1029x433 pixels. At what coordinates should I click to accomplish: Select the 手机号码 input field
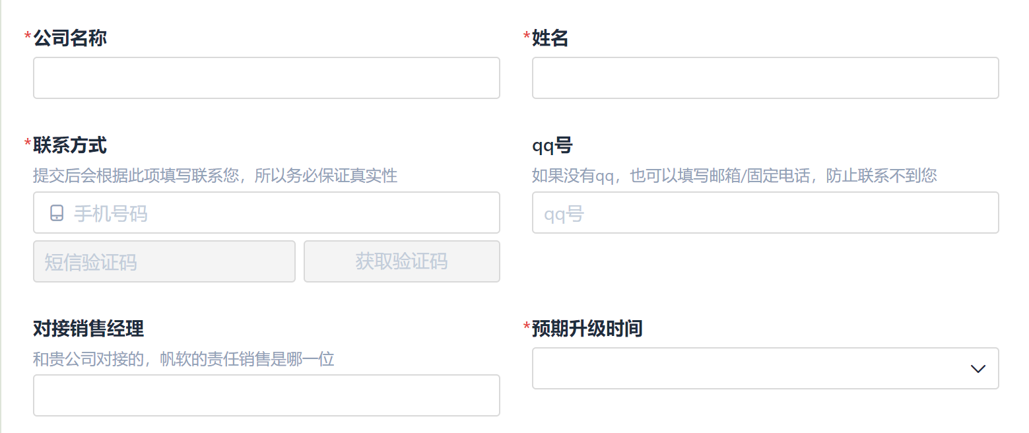[277, 213]
